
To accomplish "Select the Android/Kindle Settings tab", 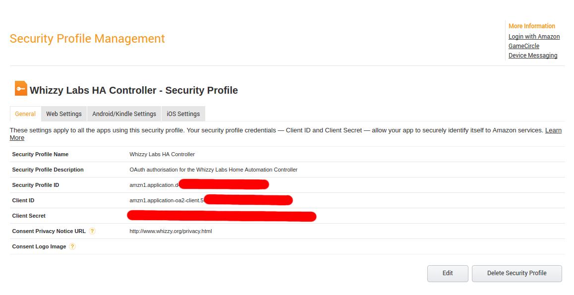I will coord(124,114).
